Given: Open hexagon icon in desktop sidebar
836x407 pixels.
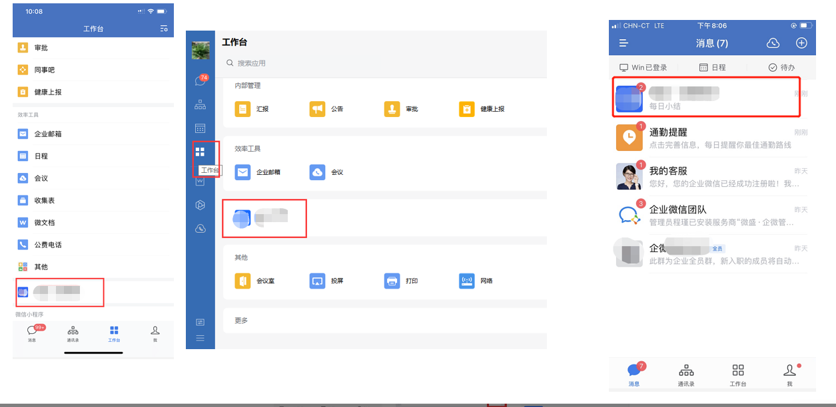Looking at the screenshot, I should [200, 205].
